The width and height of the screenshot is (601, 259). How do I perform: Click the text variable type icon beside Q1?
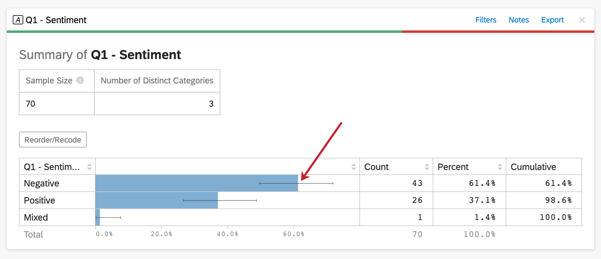point(18,20)
